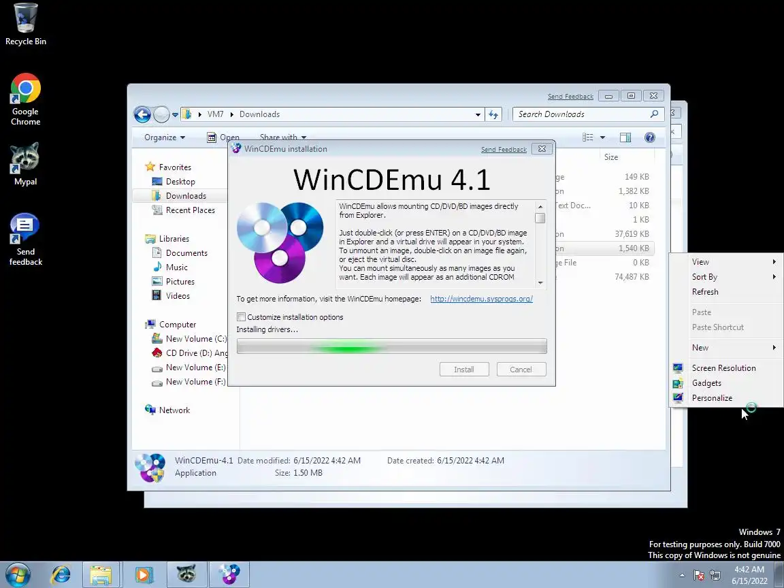Expand the VM7 breadcrumb arrow
784x588 pixels.
231,114
